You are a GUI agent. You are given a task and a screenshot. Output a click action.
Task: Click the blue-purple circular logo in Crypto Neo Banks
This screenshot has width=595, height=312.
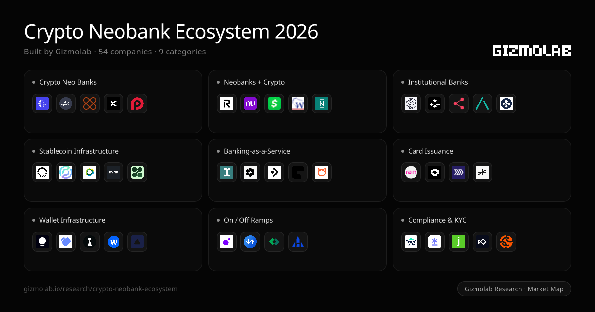[x=42, y=104]
